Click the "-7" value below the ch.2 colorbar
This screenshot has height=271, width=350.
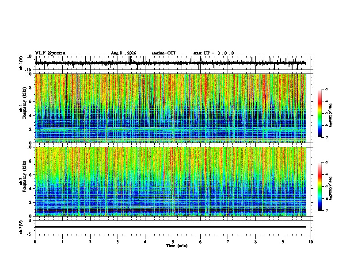pos(326,211)
